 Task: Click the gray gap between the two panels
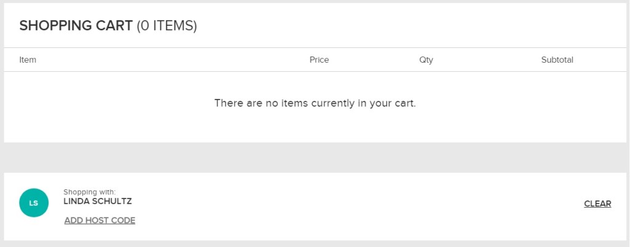tap(315, 157)
